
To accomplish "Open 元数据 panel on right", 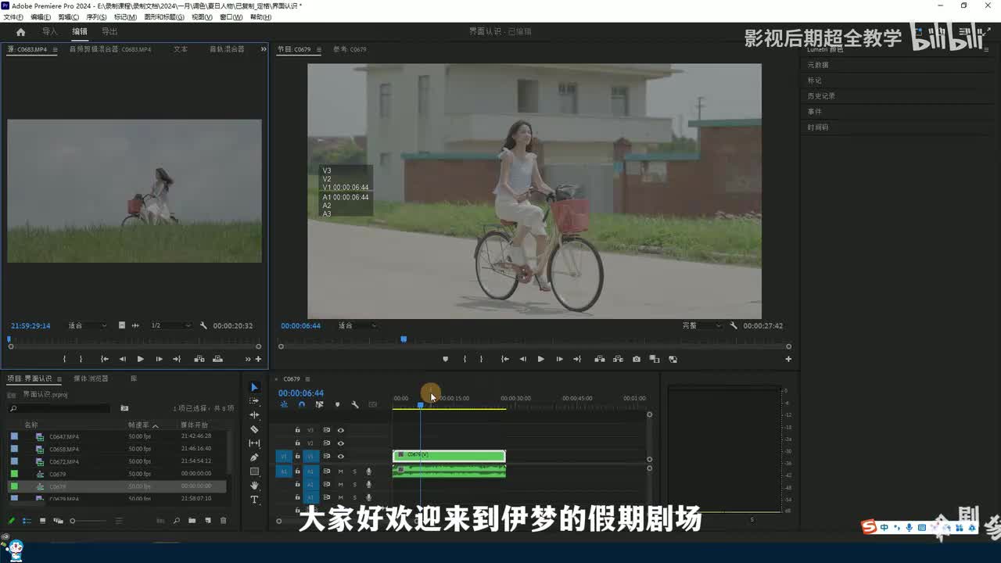I will click(818, 65).
